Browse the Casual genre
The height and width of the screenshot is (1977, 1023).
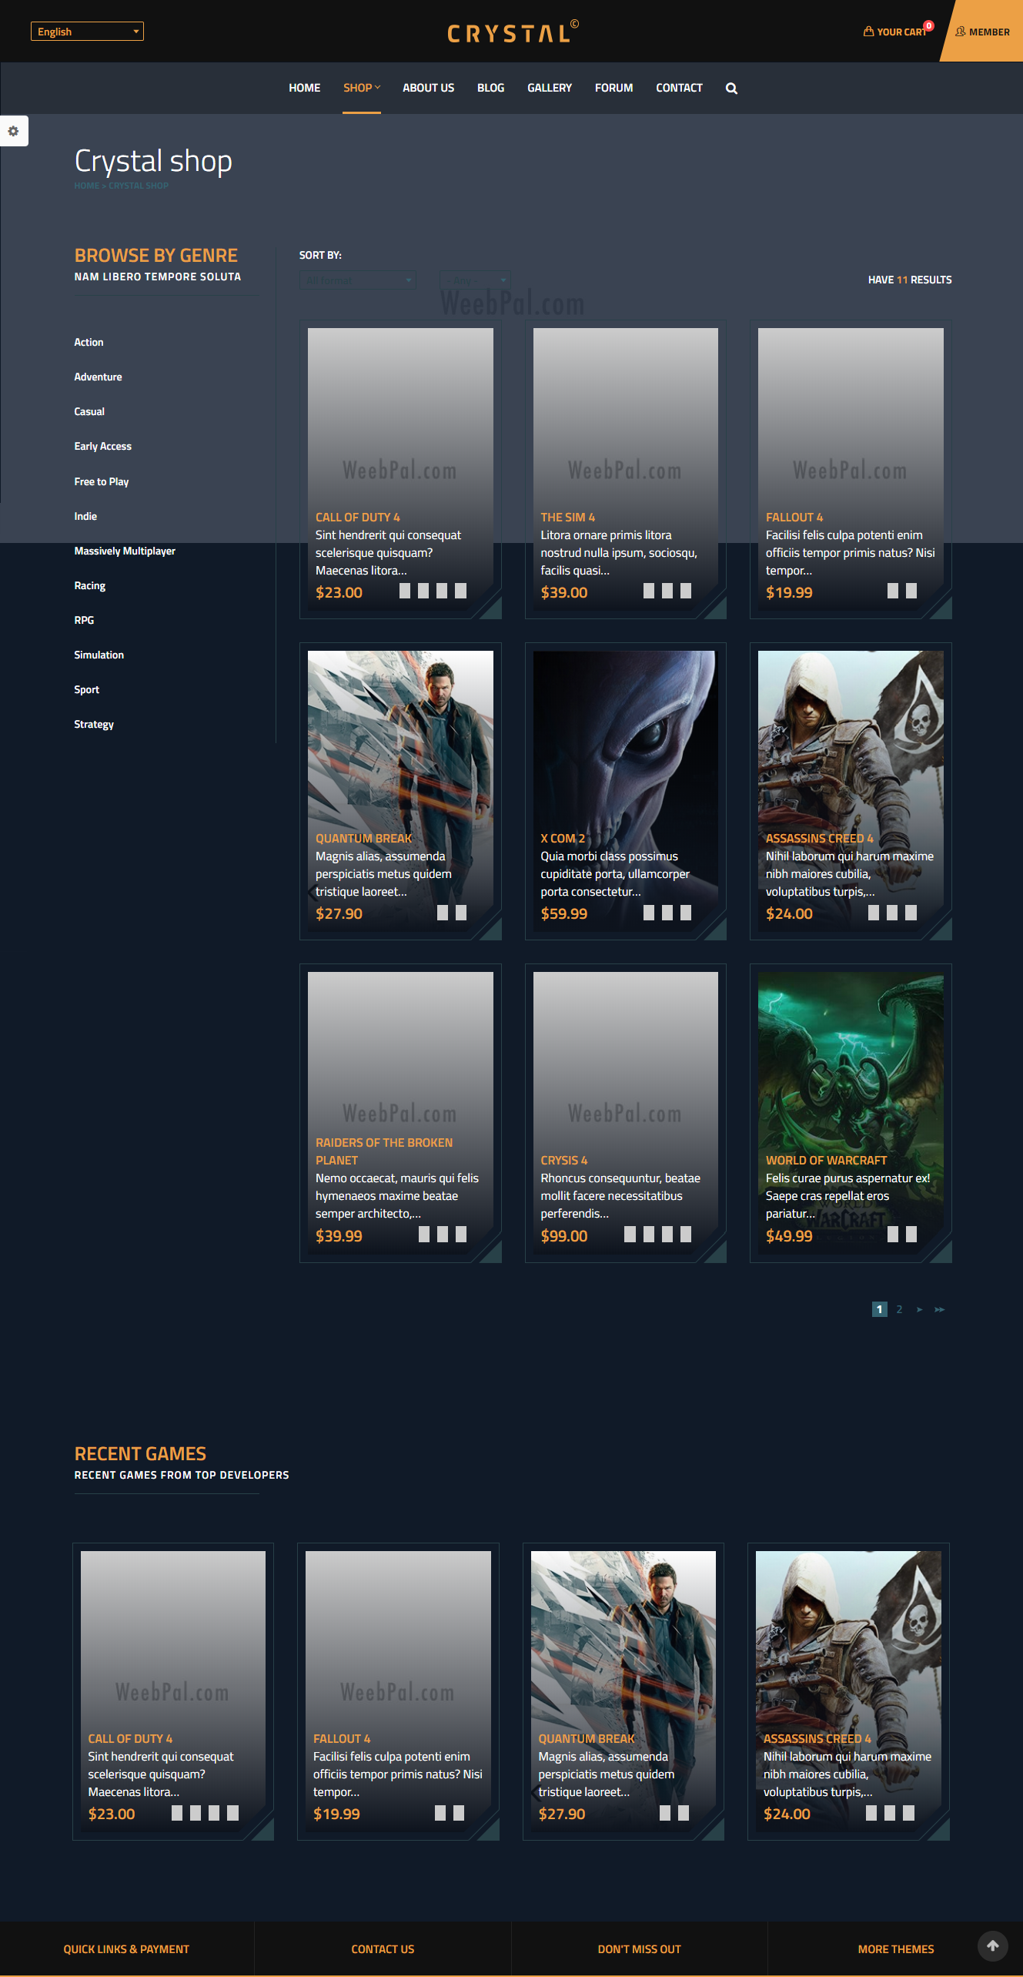89,411
